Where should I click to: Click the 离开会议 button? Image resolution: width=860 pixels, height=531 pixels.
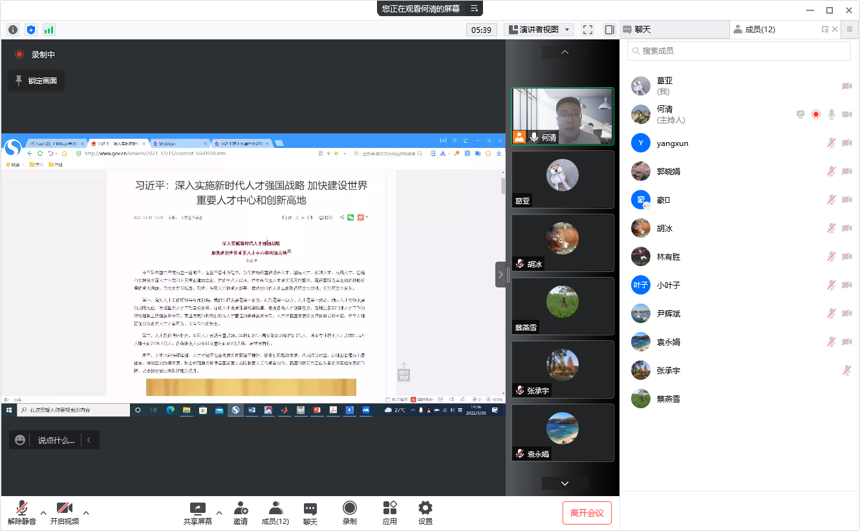pyautogui.click(x=586, y=513)
